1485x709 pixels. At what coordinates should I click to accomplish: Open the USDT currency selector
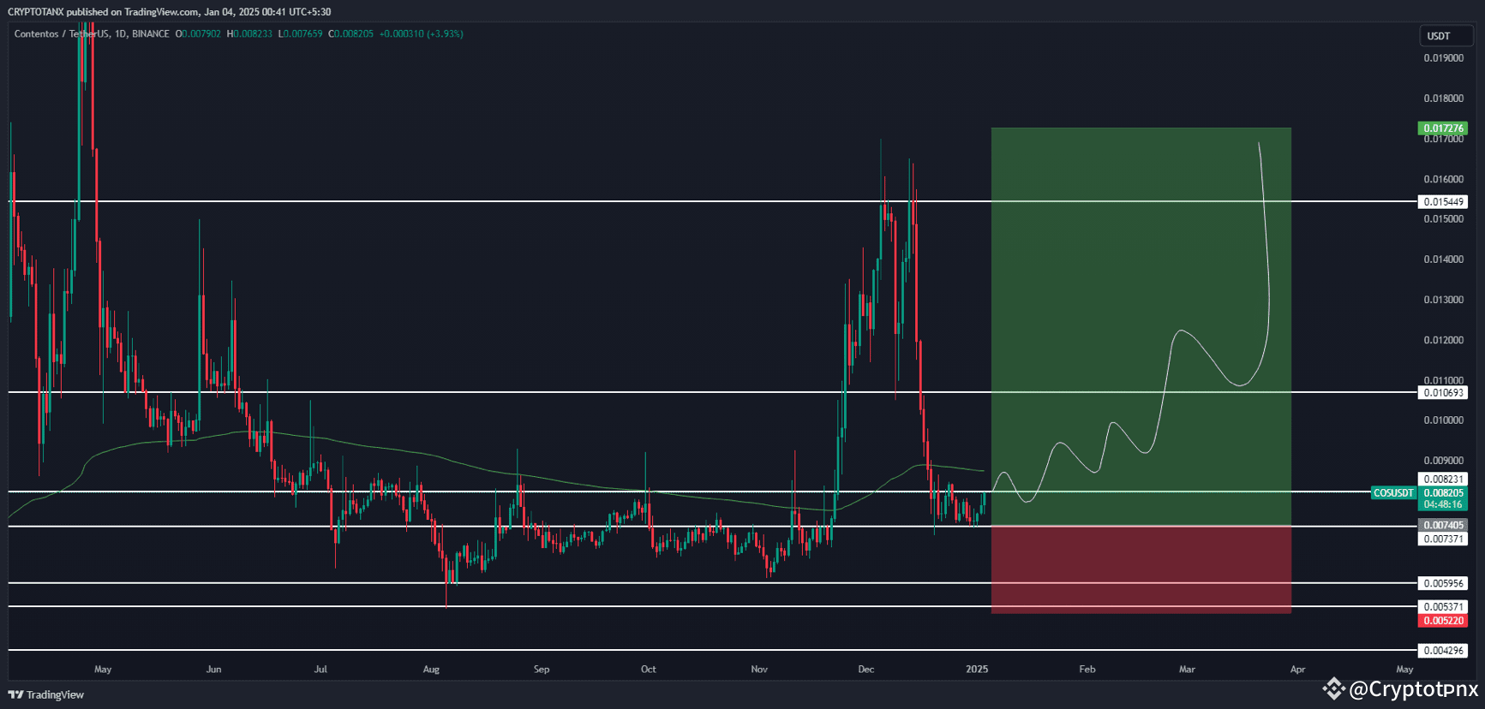[1445, 36]
